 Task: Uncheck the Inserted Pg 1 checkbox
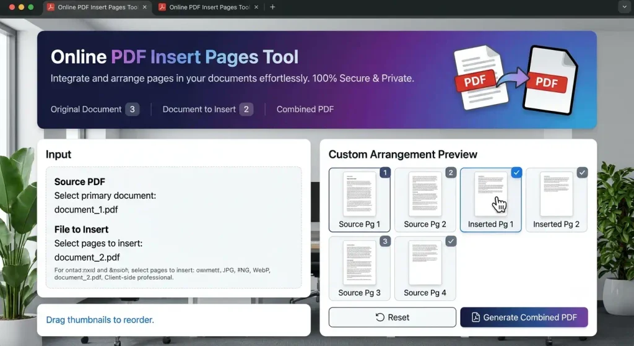coord(516,173)
